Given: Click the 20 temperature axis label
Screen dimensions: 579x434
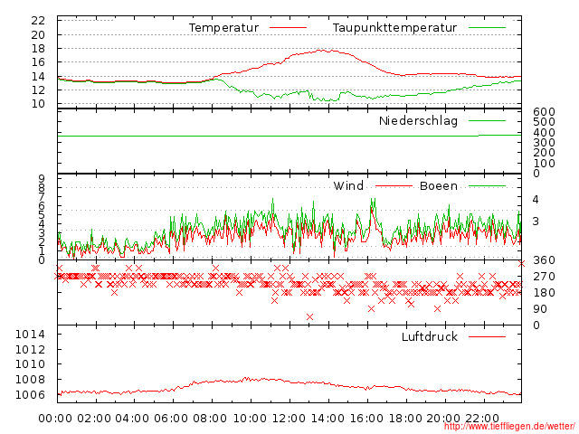Looking at the screenshot, I should point(38,35).
